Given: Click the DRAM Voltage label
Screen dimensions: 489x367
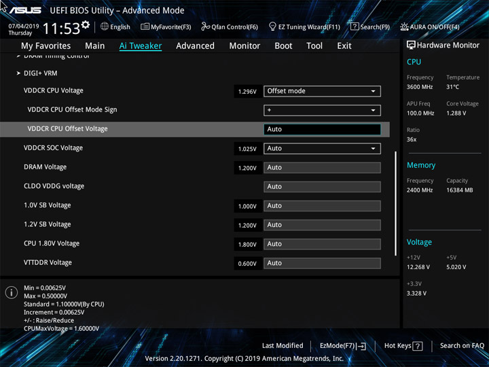Looking at the screenshot, I should (45, 167).
